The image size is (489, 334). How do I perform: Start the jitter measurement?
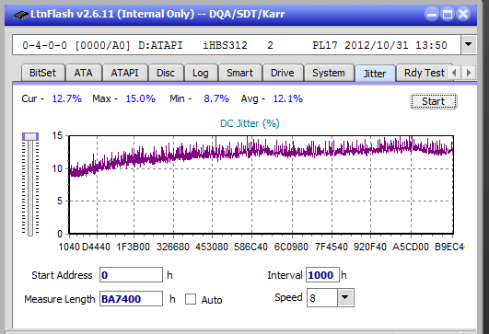tap(434, 101)
